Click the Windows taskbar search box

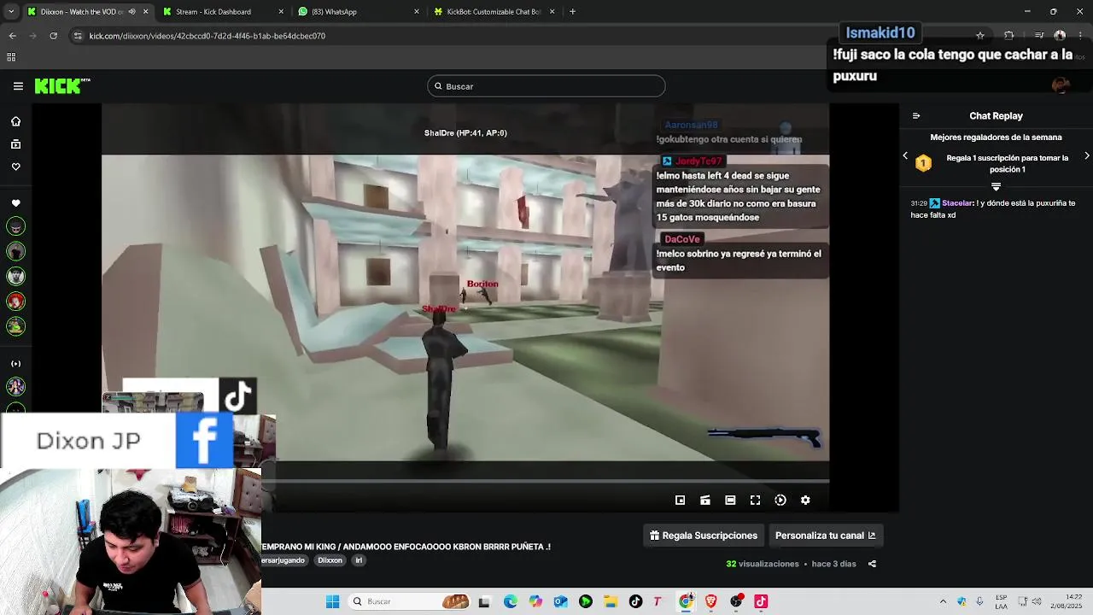410,601
